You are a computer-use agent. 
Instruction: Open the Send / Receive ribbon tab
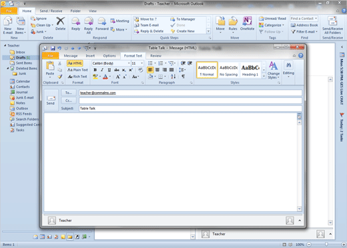[x=51, y=11]
